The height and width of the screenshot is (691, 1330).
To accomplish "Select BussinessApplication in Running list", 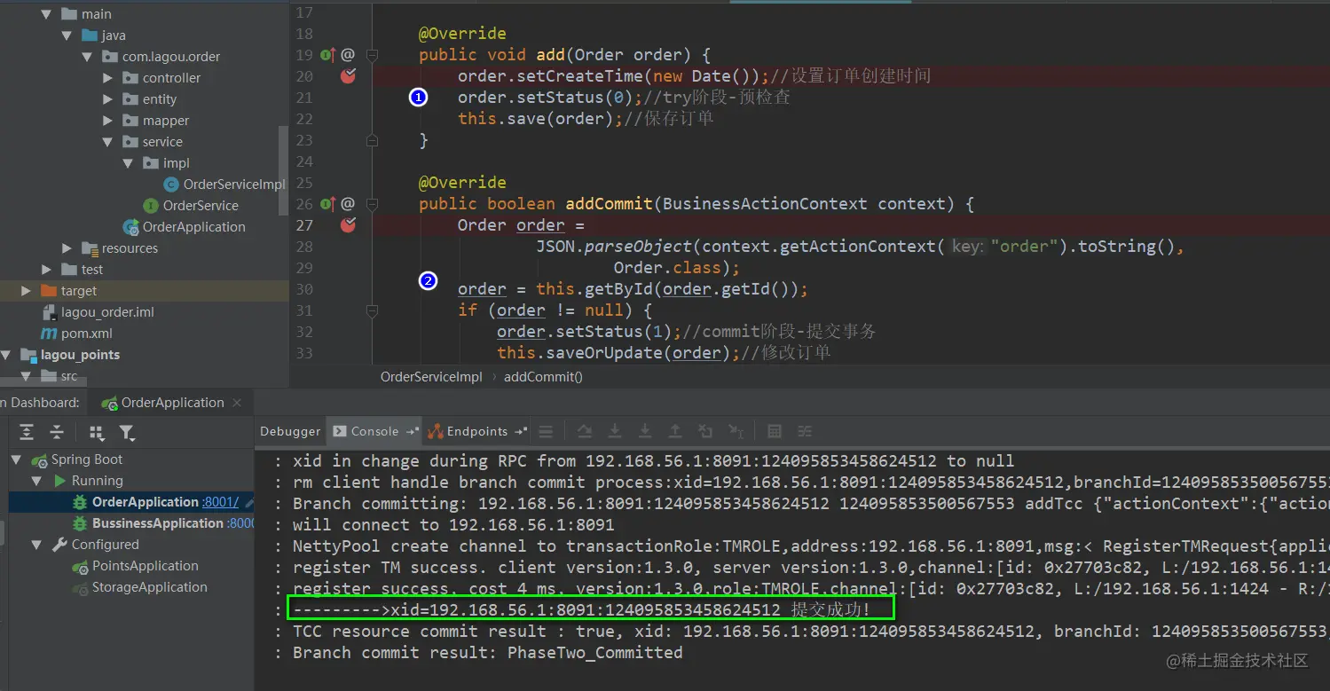I will pos(158,523).
